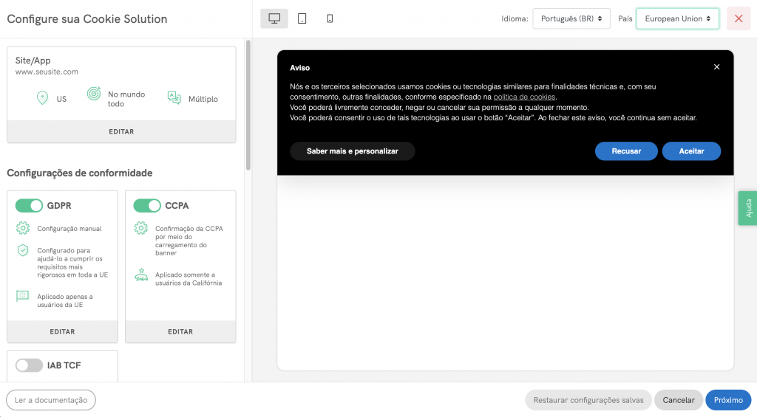The height and width of the screenshot is (417, 757).
Task: Dismiss the cookie banner with X icon
Action: click(716, 67)
